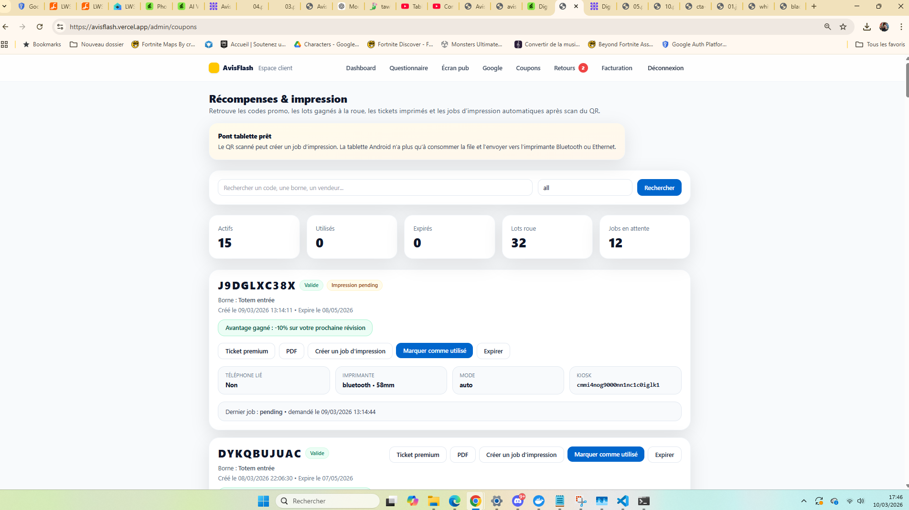Viewport: 909px width, 510px height.
Task: Expire the DYKQBUJUAC coupon
Action: tap(664, 455)
